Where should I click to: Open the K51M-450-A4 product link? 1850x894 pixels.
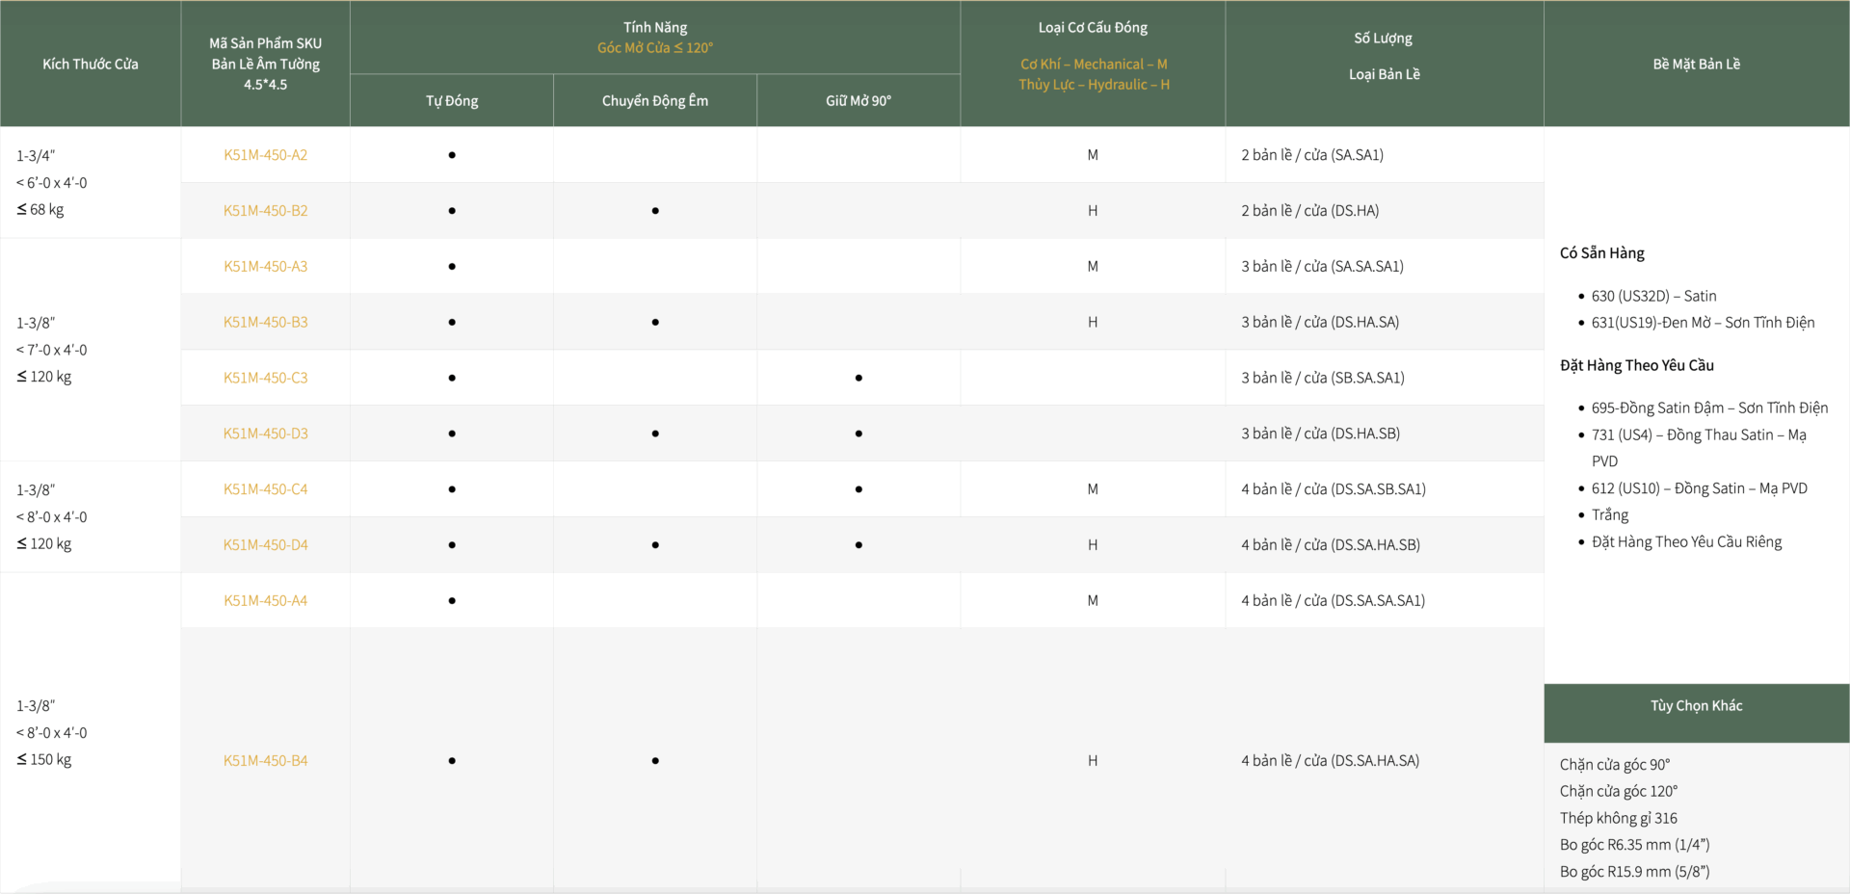click(265, 601)
